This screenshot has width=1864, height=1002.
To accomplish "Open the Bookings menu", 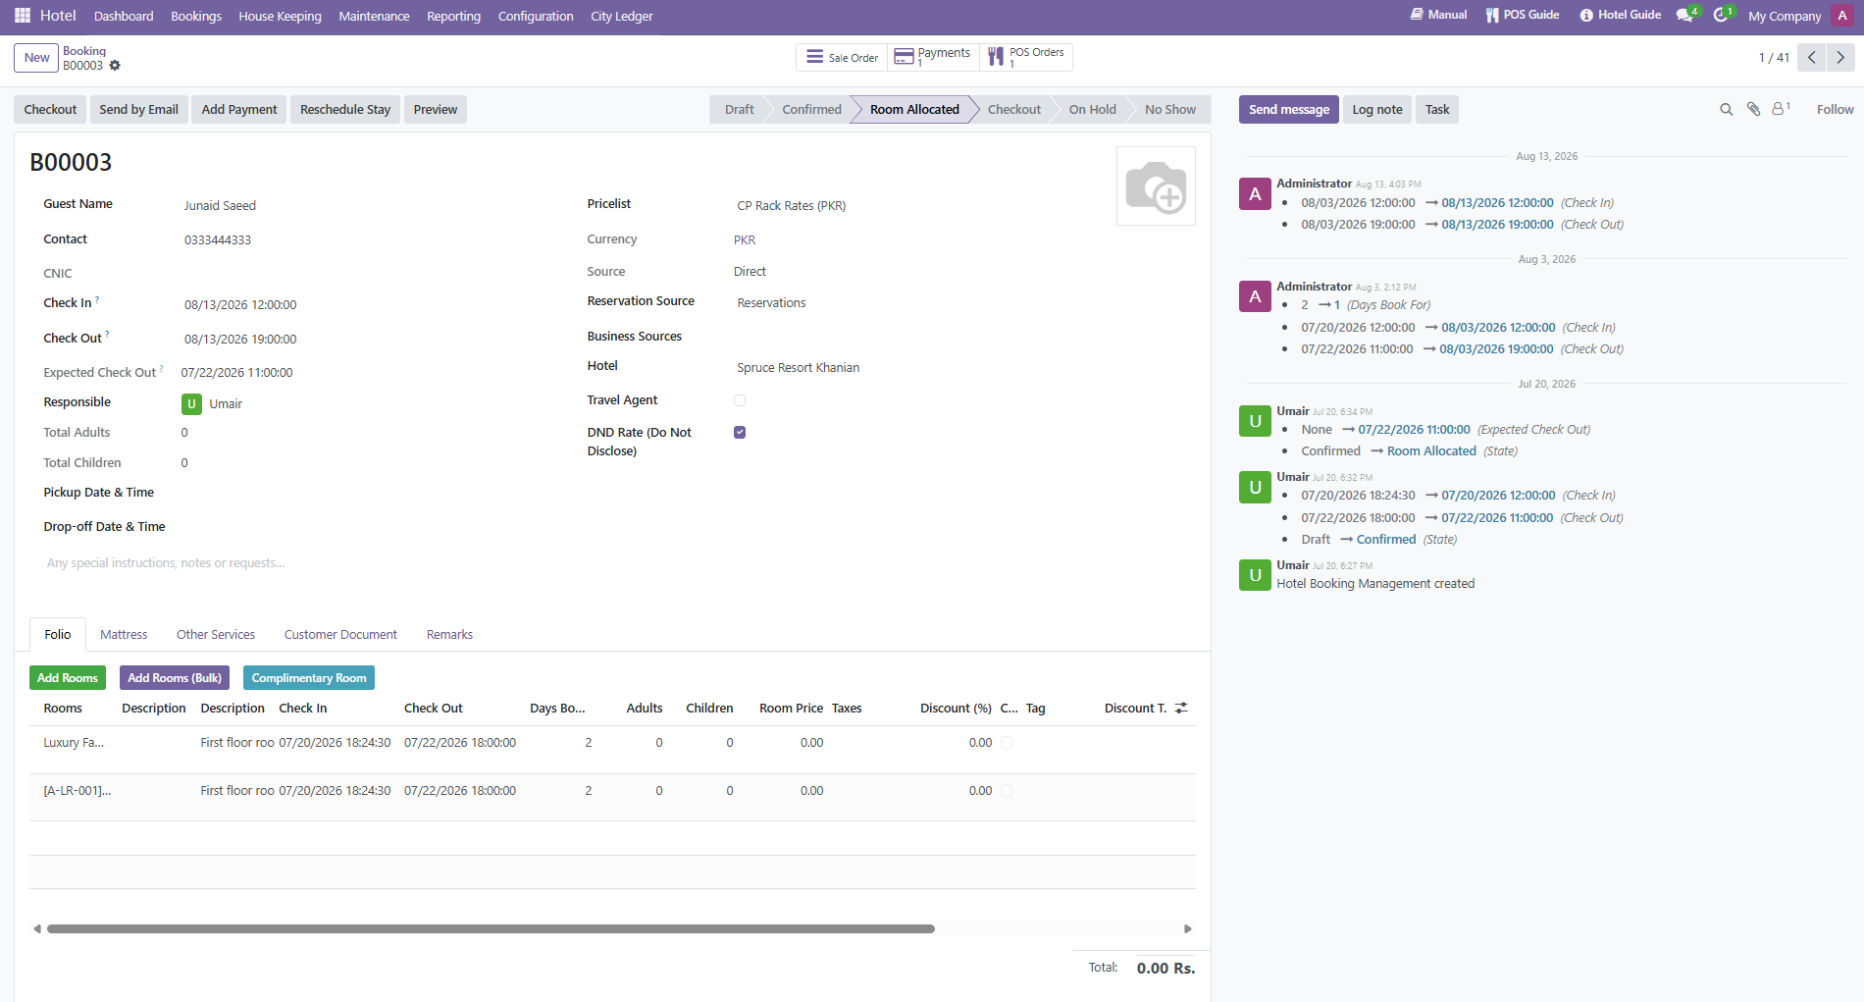I will pyautogui.click(x=196, y=17).
